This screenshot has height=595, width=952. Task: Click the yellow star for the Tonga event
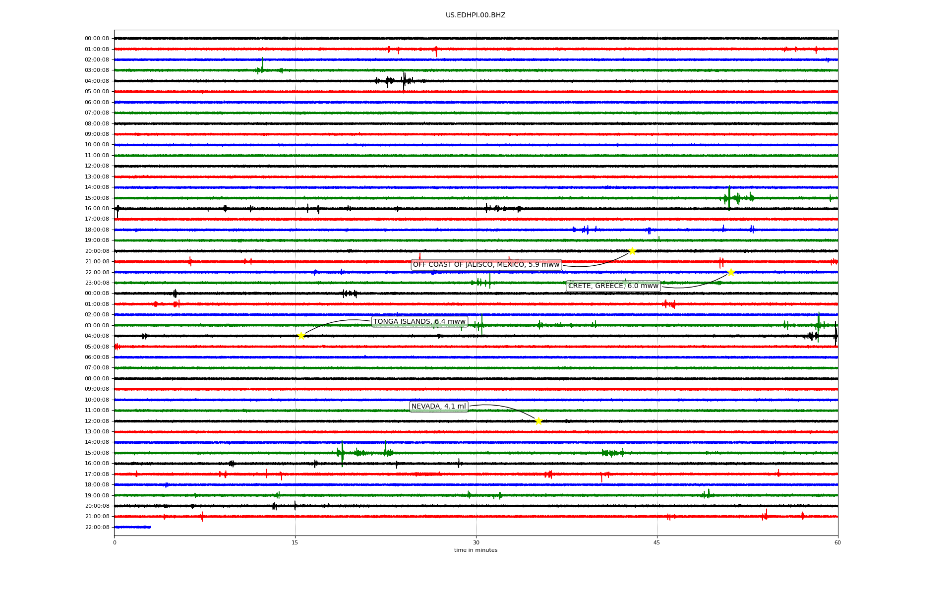point(301,336)
